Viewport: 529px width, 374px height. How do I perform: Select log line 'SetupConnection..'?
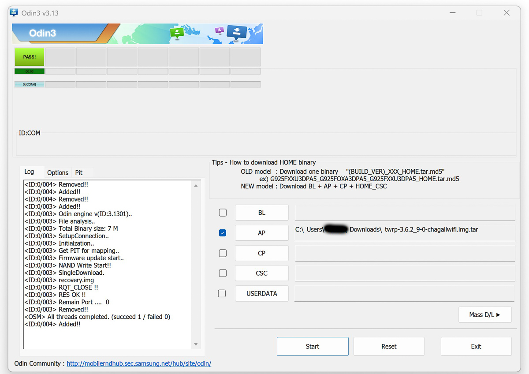[x=67, y=236]
